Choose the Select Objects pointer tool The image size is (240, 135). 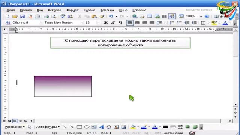(x=30, y=127)
